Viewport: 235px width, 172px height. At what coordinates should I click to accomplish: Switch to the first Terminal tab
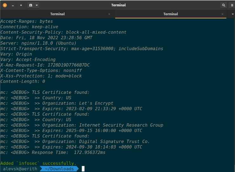pyautogui.click(x=57, y=14)
